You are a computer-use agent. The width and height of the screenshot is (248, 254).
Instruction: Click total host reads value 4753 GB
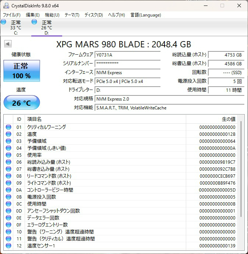click(226, 55)
